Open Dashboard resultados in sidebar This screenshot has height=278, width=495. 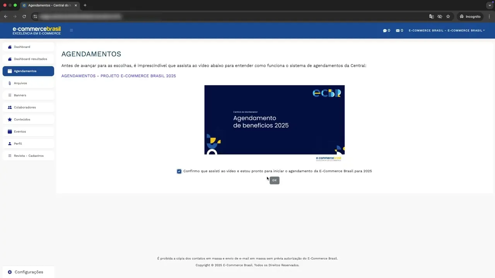28,59
